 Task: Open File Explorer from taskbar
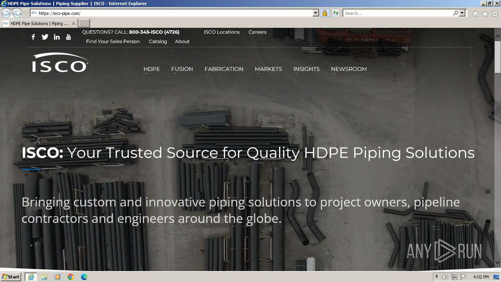coord(44,277)
